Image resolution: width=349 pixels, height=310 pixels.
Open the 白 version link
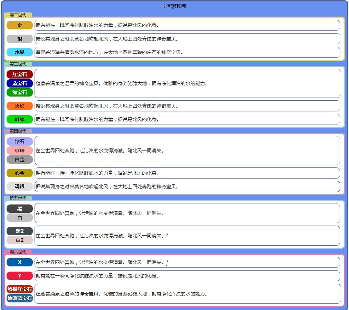tap(20, 218)
